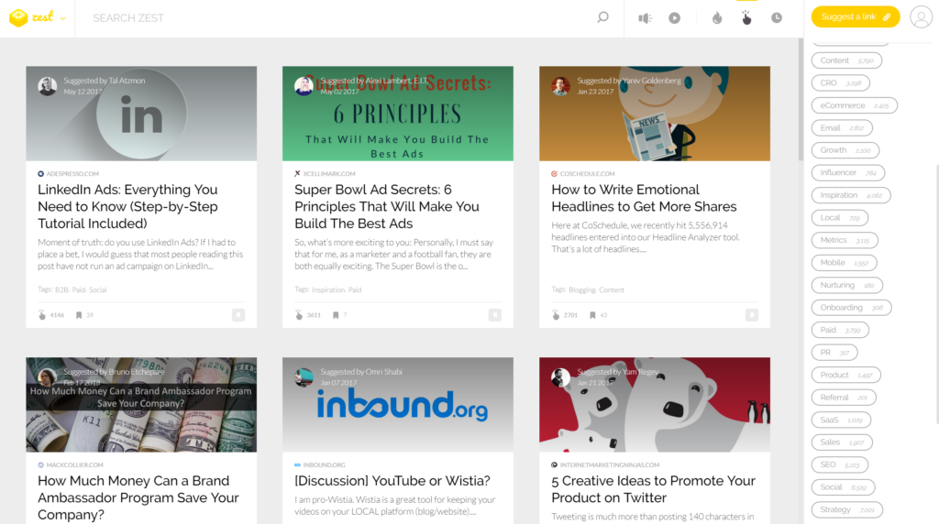Open Super Bowl Ad Secrets title link
This screenshot has width=939, height=524.
click(386, 206)
